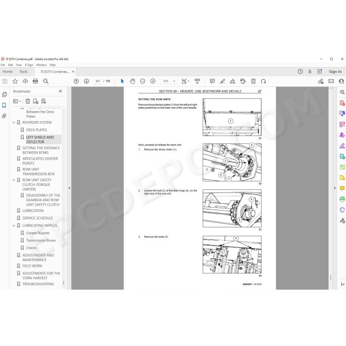Open ARTICULATED DIVIDER POINTS bookmark

click(x=40, y=161)
